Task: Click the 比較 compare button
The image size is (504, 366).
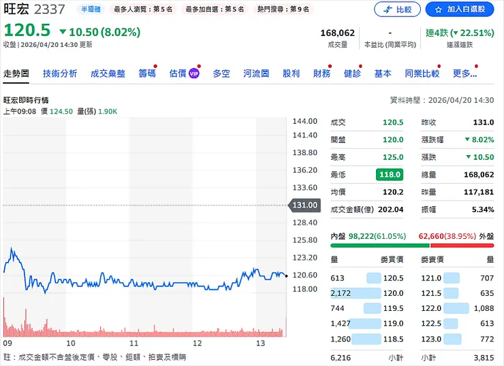Action: pyautogui.click(x=397, y=10)
